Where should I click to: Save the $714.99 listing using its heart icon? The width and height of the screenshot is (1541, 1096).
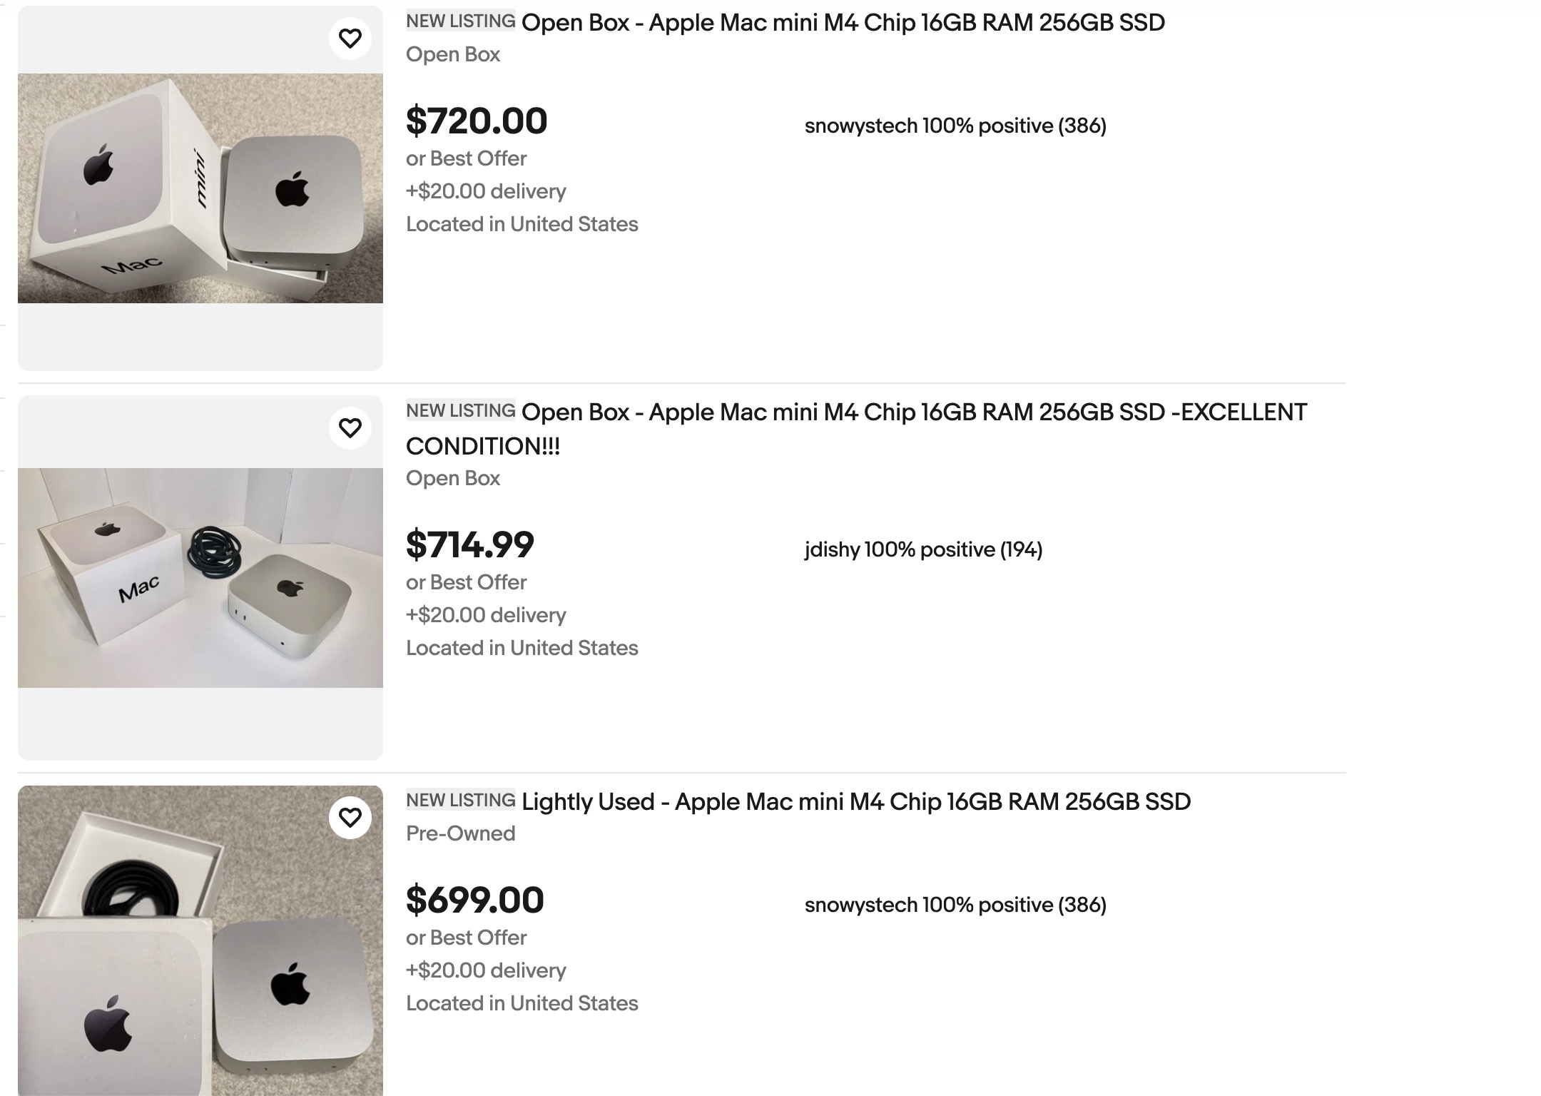(350, 427)
